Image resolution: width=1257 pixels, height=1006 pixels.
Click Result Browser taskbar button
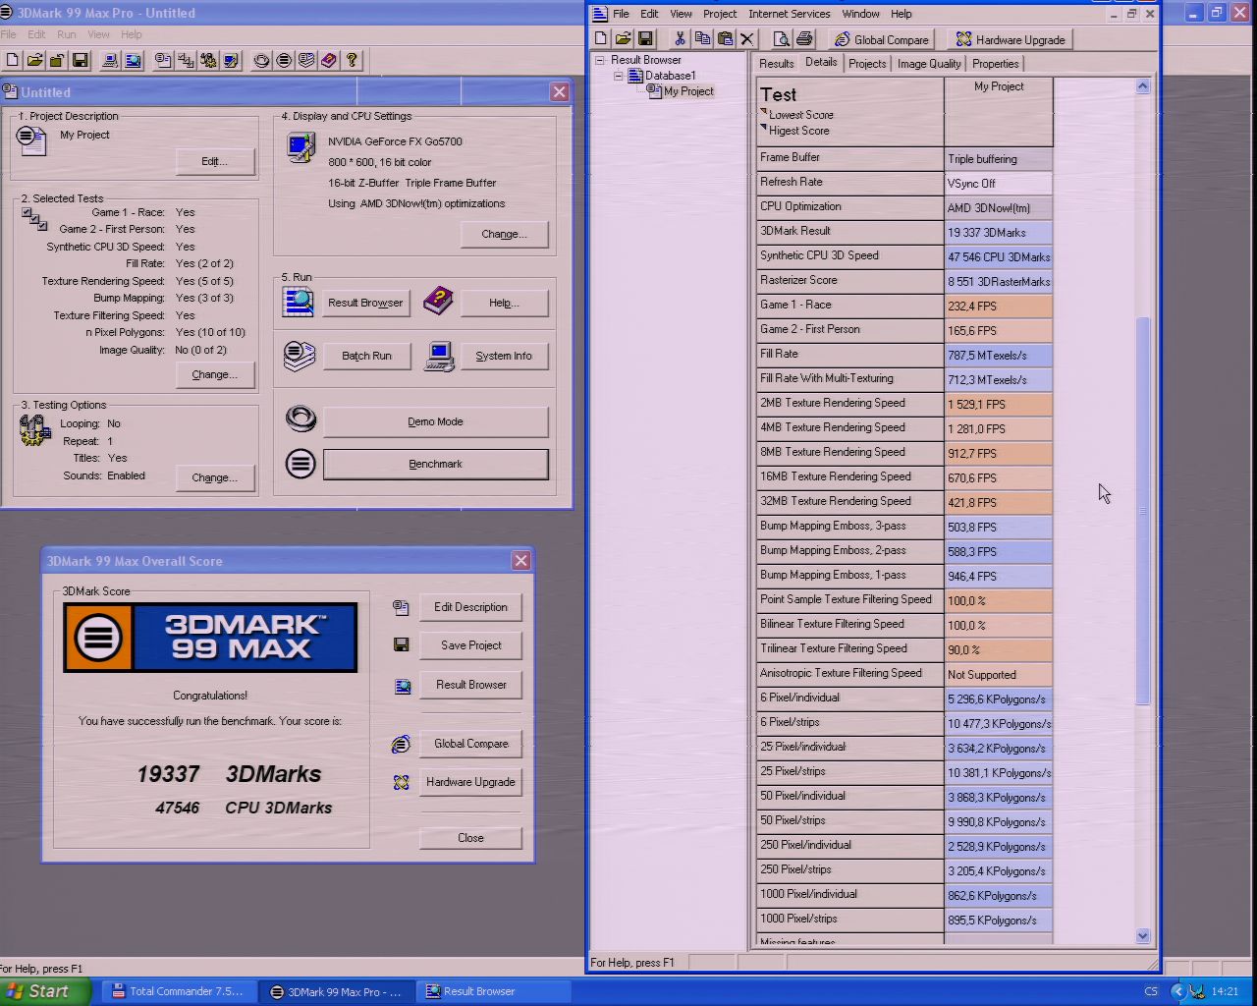(x=493, y=991)
